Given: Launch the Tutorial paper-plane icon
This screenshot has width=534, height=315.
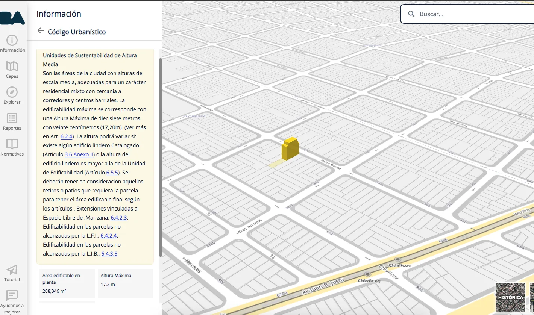Looking at the screenshot, I should point(12,273).
